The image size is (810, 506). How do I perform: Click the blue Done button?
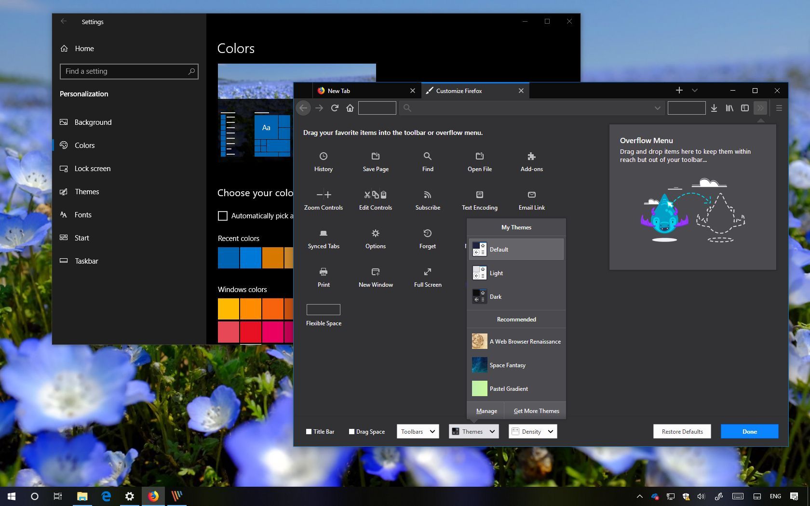749,431
